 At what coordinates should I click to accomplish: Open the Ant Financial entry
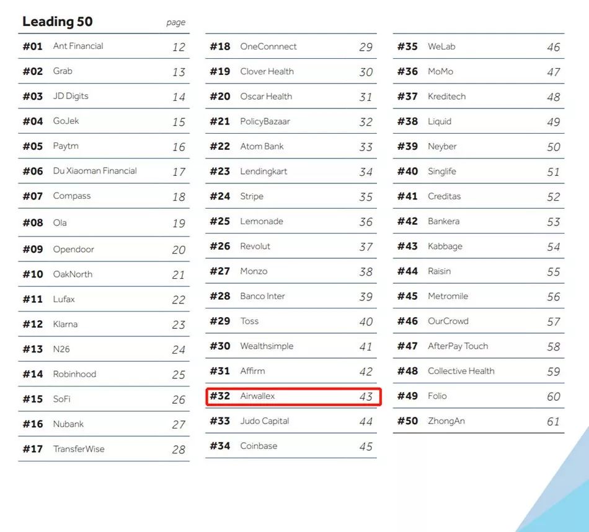coord(78,46)
